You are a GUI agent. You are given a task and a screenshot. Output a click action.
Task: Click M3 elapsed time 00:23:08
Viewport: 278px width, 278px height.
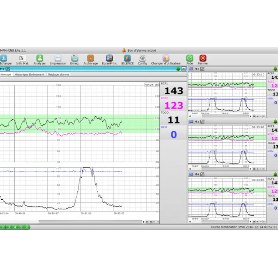click(258, 127)
